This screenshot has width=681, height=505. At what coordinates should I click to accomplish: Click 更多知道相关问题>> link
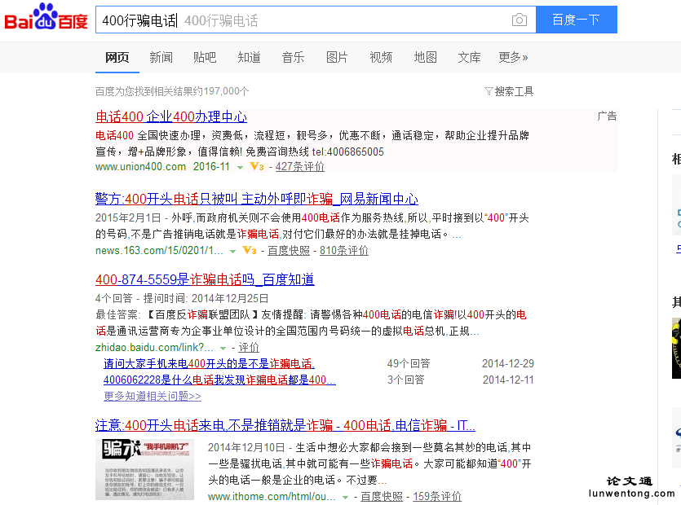point(153,396)
